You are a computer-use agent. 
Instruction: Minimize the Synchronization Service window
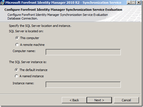click(129, 3)
